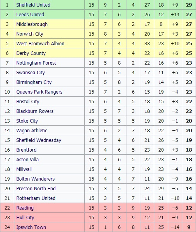The width and height of the screenshot is (196, 232).
Task: Open the Aston Villa link
Action: [x=27, y=159]
